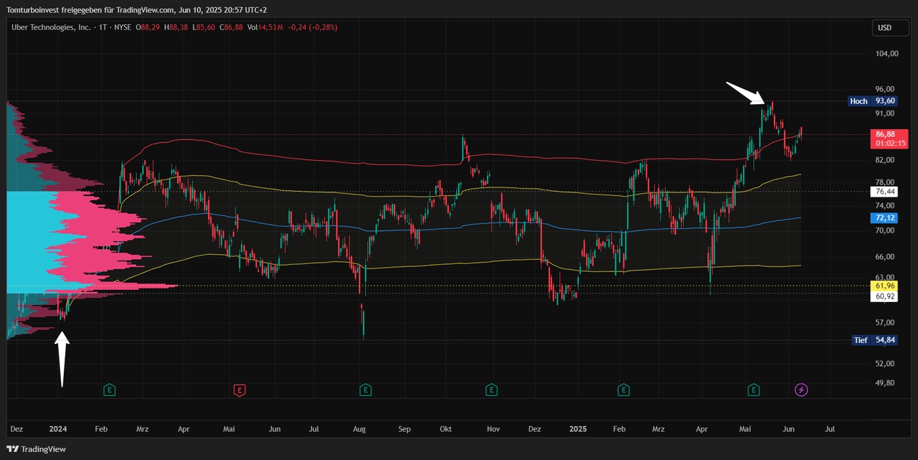Click the 74,00 price axis label
Screen dimensions: 918x460
click(884, 205)
